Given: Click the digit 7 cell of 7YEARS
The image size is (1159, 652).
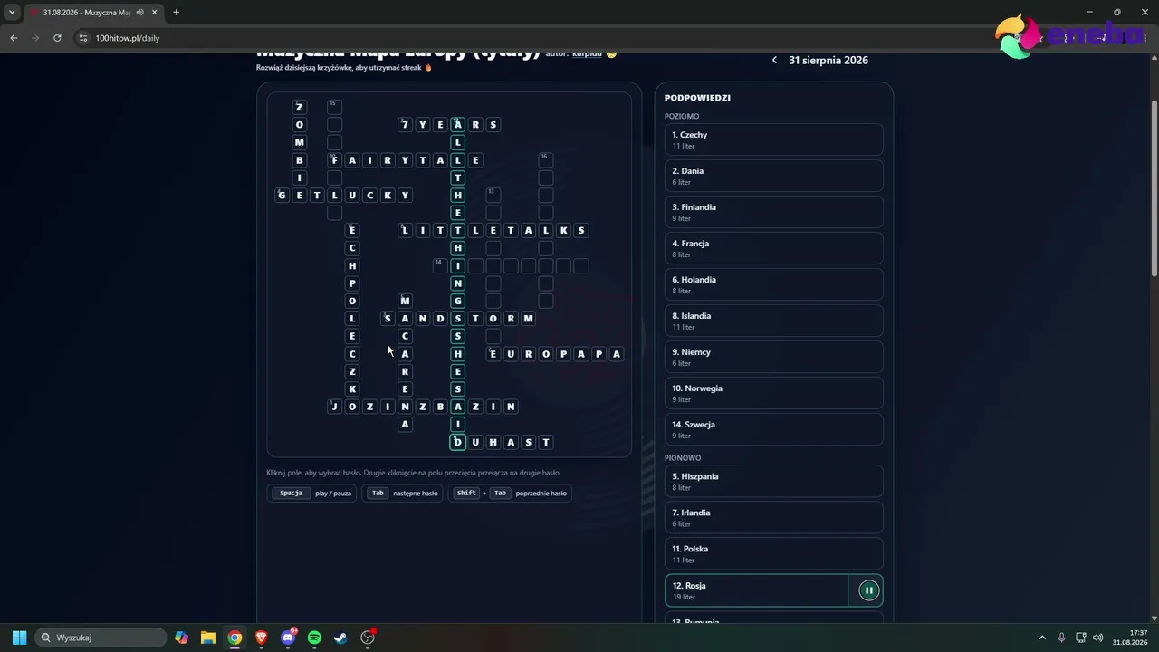Looking at the screenshot, I should (x=405, y=124).
